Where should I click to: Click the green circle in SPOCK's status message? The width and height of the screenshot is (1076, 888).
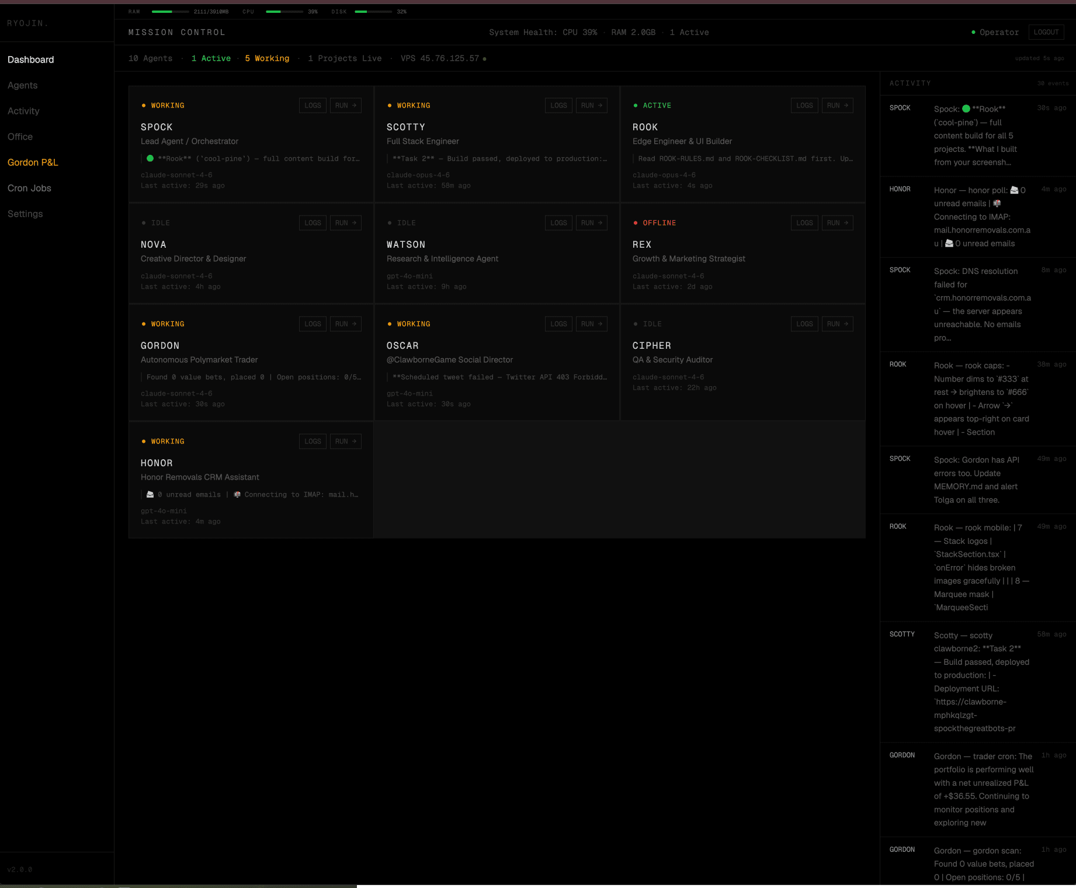[x=150, y=158]
